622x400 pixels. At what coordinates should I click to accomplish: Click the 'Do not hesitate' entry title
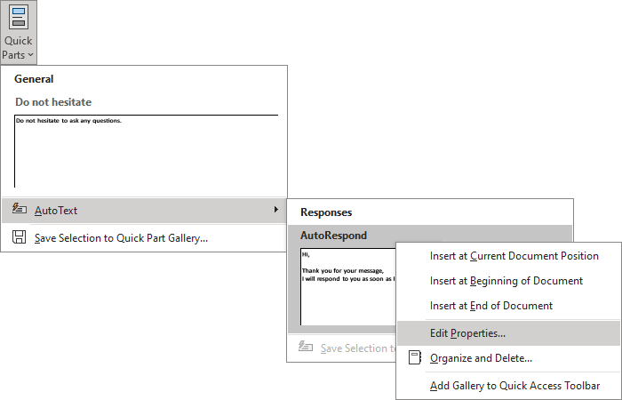53,102
